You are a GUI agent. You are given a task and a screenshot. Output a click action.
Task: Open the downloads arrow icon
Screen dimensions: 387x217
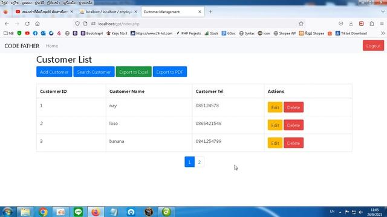coord(351,24)
